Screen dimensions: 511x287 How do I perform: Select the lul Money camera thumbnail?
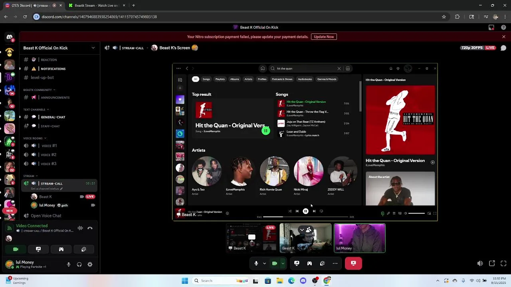click(359, 238)
